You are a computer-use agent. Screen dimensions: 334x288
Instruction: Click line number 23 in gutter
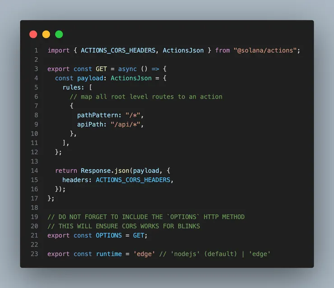pos(34,254)
